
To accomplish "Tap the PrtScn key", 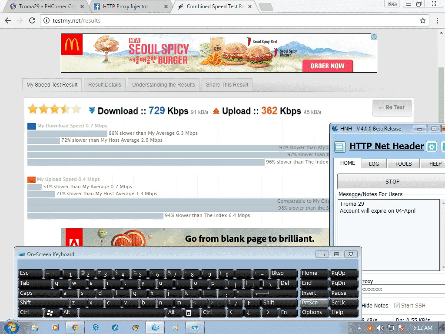I will coord(314,303).
